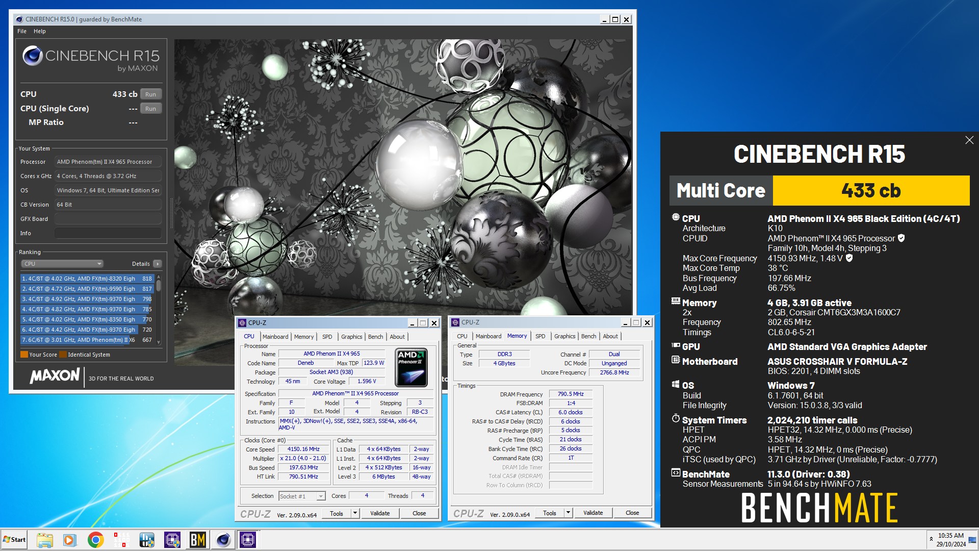
Task: Select ranking entry 7 Phenom II X6 667
Action: 87,340
